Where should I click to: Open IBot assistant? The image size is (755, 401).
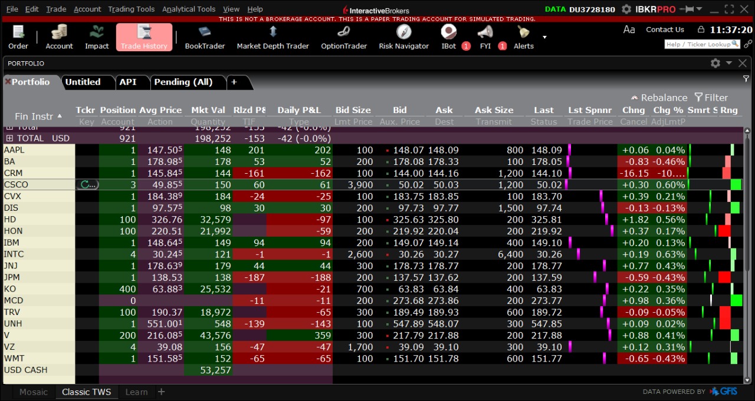(449, 37)
